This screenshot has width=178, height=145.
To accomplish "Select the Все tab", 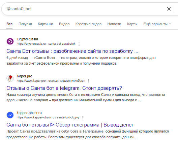I will tap(9, 24).
